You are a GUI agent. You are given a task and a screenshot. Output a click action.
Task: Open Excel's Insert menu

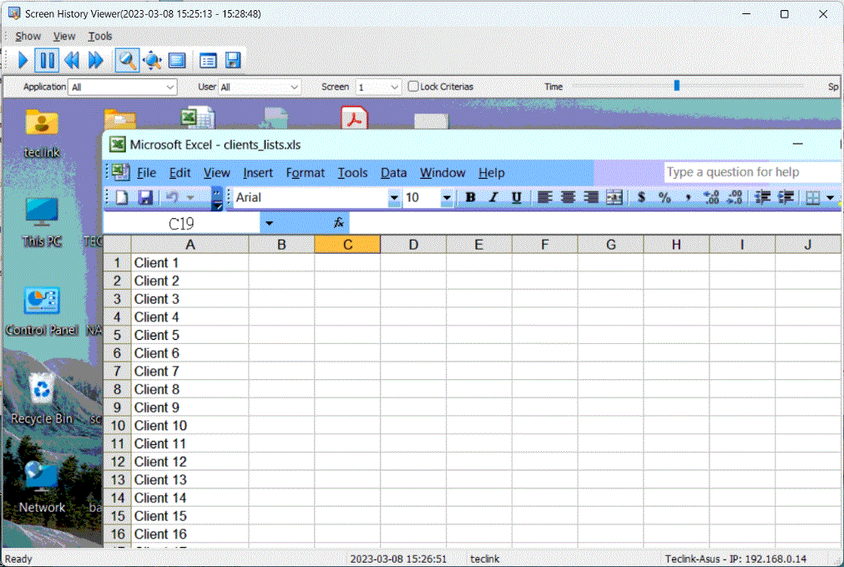click(258, 173)
